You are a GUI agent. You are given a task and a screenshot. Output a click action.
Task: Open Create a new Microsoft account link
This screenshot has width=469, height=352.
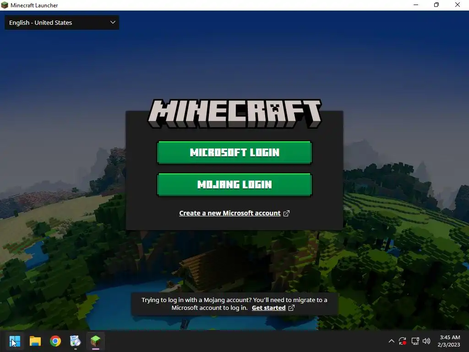tap(230, 213)
